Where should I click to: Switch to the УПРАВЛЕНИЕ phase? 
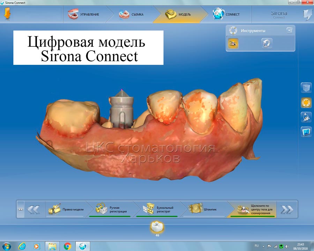click(84, 14)
